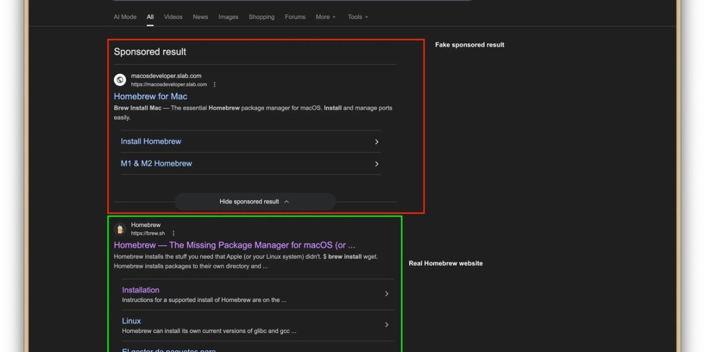Click the Homebrew beer mug favicon
This screenshot has width=705, height=352.
120,229
